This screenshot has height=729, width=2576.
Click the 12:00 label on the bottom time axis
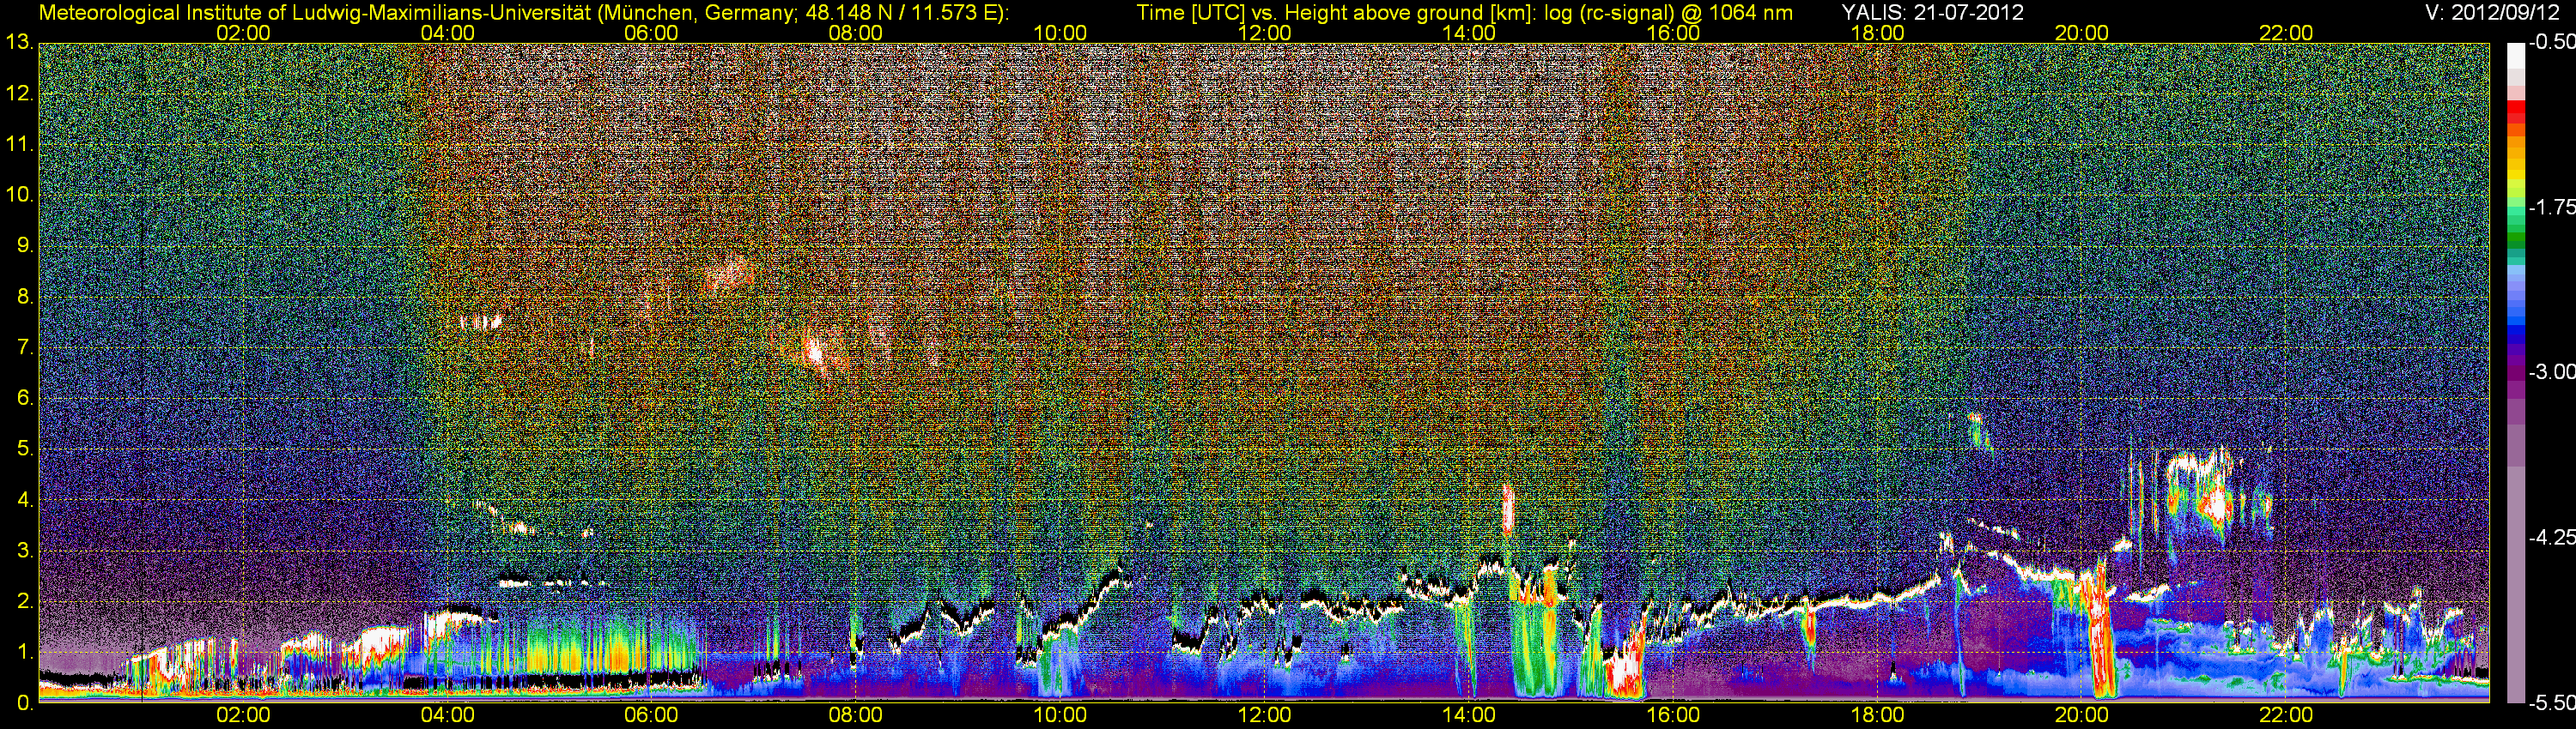1264,715
